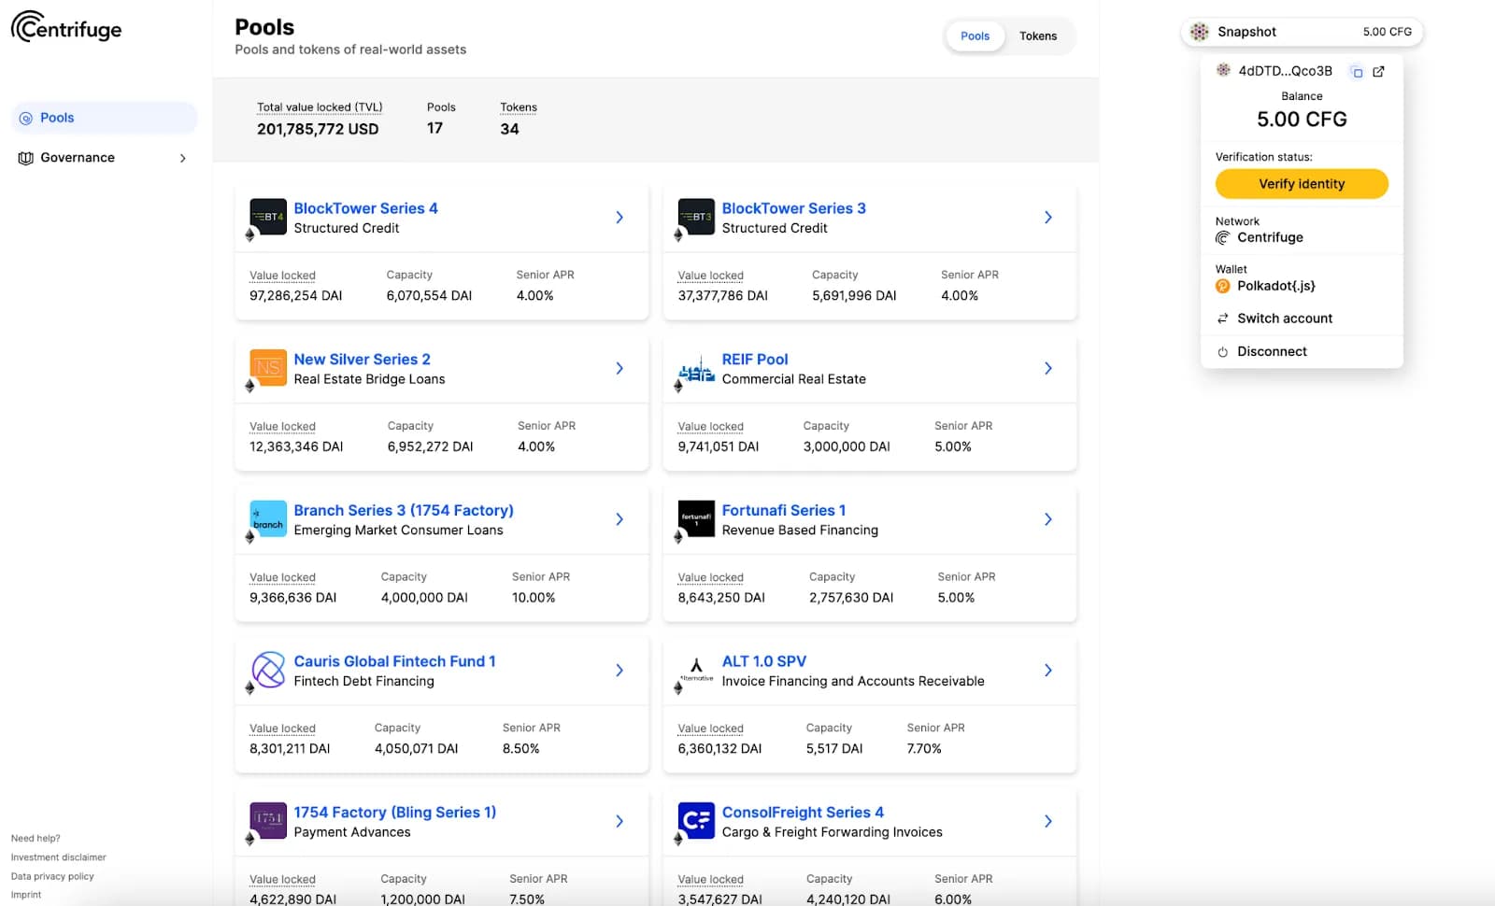The image size is (1495, 906).
Task: Open the Fortunafi Series 1 link
Action: coord(783,511)
